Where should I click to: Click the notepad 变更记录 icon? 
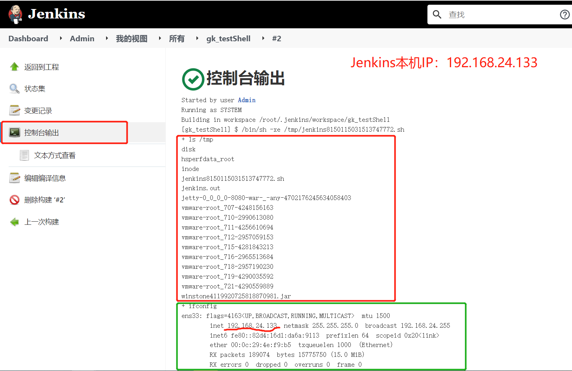[x=15, y=110]
